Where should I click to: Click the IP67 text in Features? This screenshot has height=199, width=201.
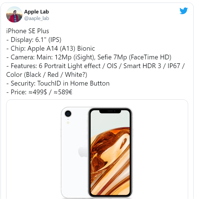[174, 66]
